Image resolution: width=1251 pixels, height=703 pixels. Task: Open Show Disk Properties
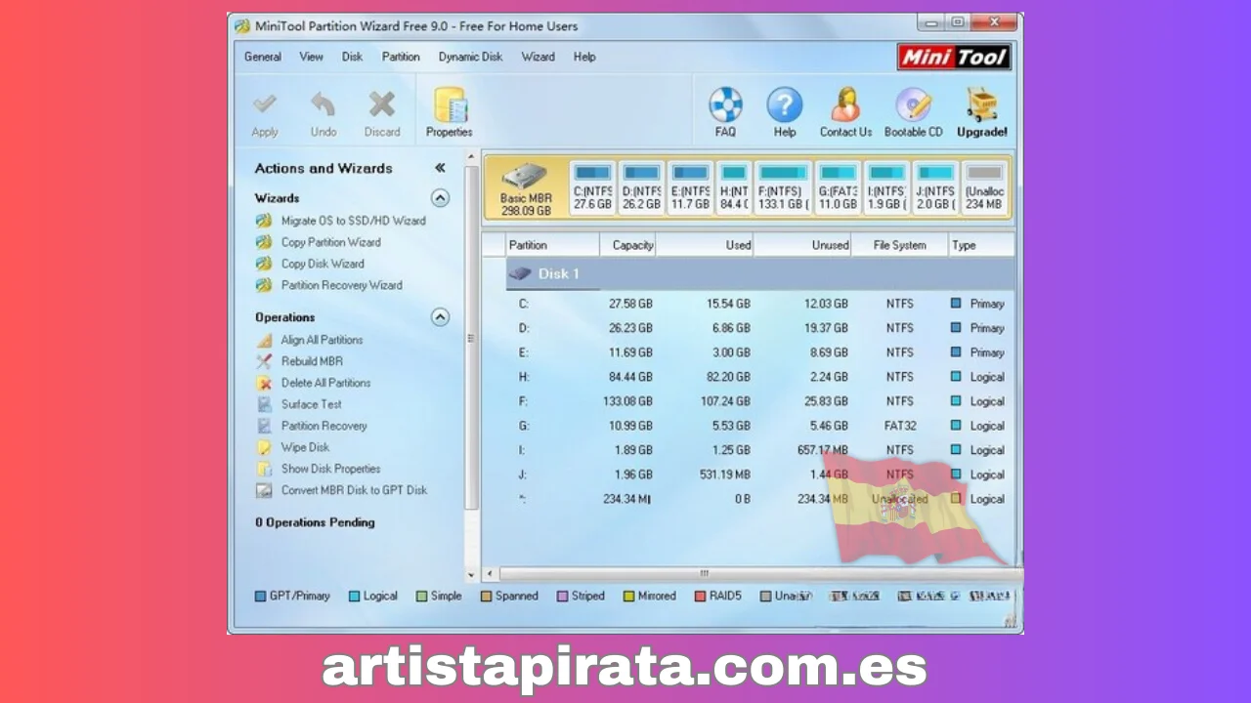(x=330, y=469)
